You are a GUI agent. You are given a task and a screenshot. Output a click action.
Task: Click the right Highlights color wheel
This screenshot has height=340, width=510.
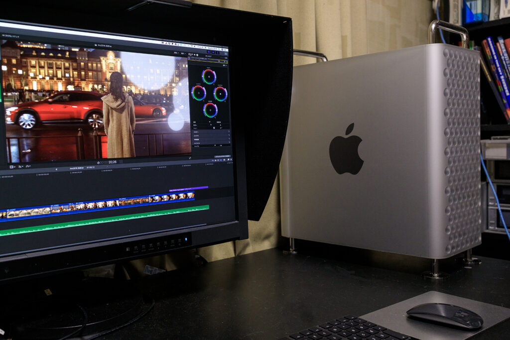click(220, 94)
